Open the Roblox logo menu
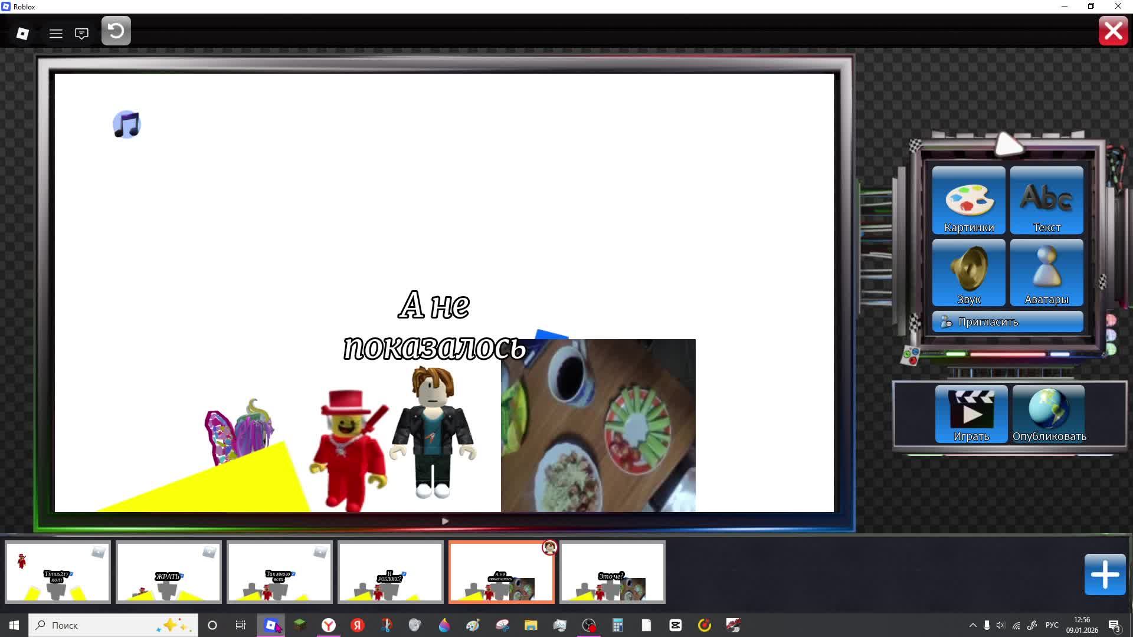1133x637 pixels. point(22,34)
